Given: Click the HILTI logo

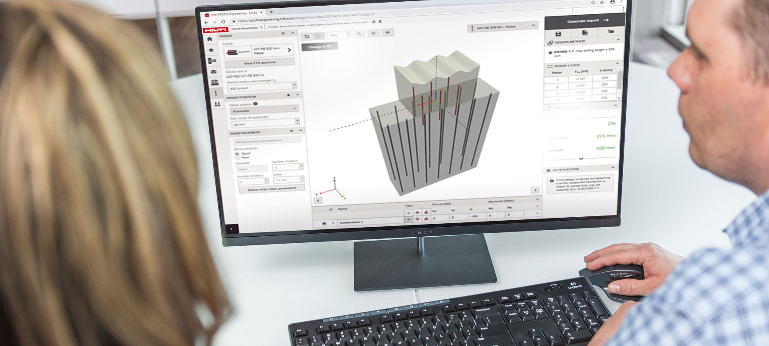Looking at the screenshot, I should coord(216,30).
